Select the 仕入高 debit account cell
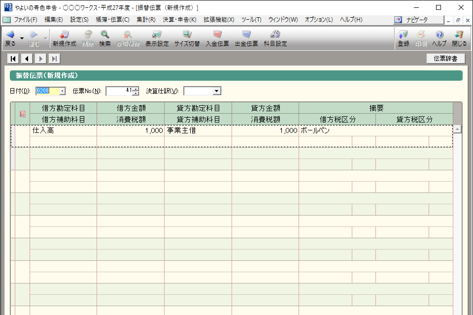The image size is (473, 315). [64, 130]
